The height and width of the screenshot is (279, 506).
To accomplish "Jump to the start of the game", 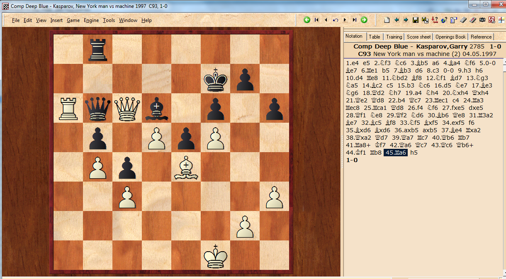I will point(316,20).
